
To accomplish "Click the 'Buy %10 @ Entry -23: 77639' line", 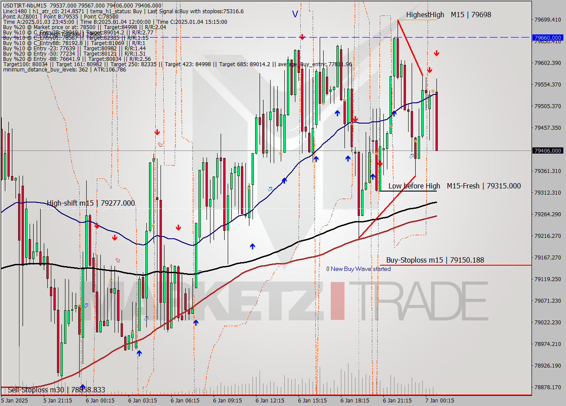I will pos(74,48).
